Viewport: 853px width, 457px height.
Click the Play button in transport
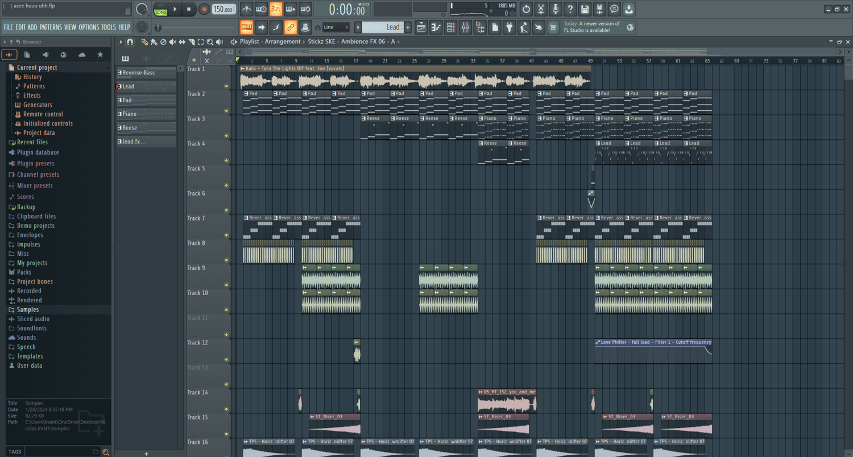(x=175, y=9)
